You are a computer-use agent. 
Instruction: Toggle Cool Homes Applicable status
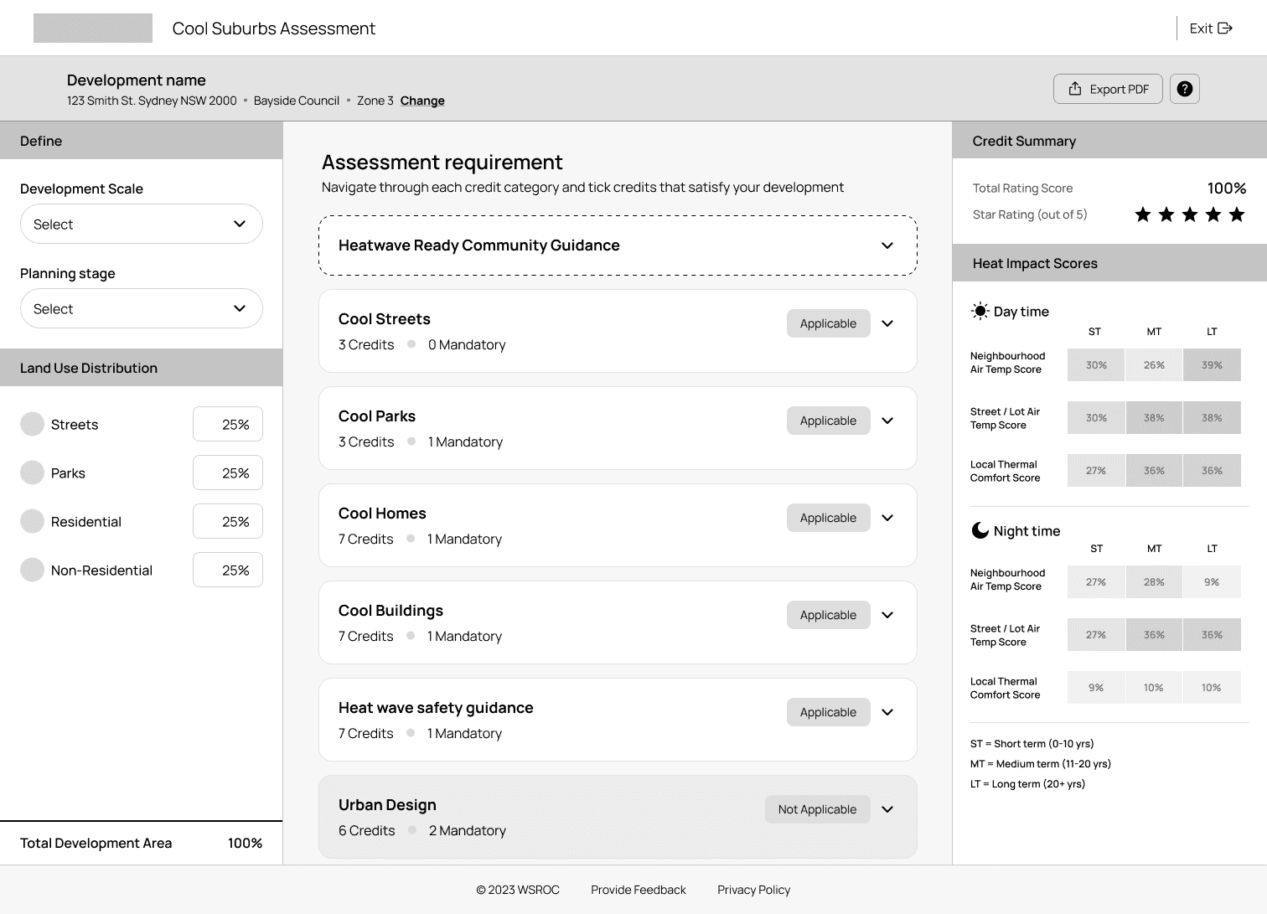tap(828, 518)
